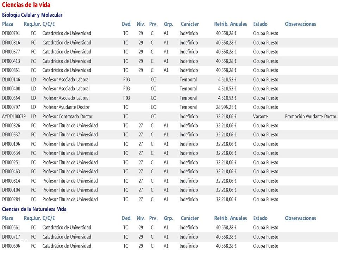338x253 pixels.
Task: Select the Biología Celular y Molecular section title
Action: (32, 15)
